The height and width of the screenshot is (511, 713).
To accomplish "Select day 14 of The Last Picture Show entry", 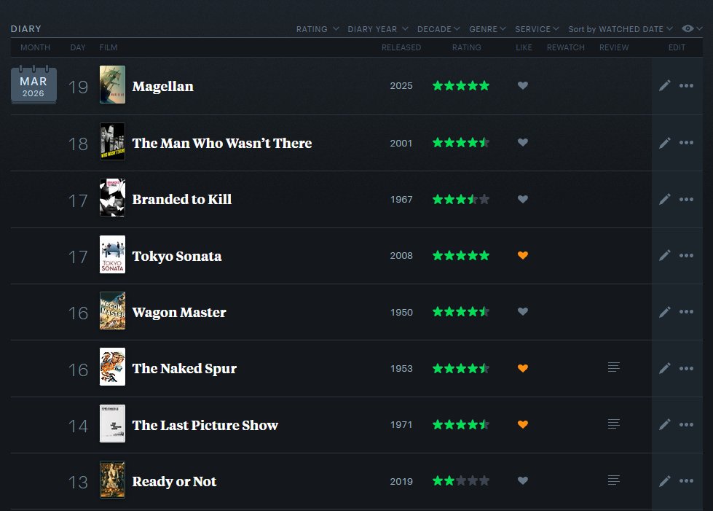I will pos(78,426).
